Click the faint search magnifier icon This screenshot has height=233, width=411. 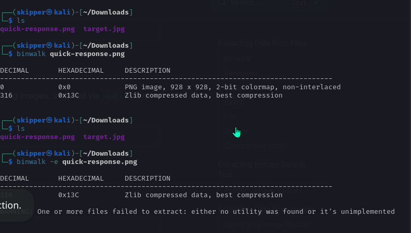coord(222,3)
